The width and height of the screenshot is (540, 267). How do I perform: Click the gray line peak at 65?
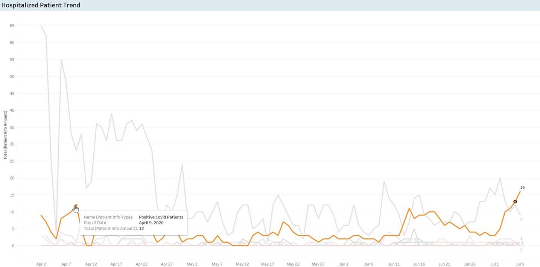pos(41,26)
